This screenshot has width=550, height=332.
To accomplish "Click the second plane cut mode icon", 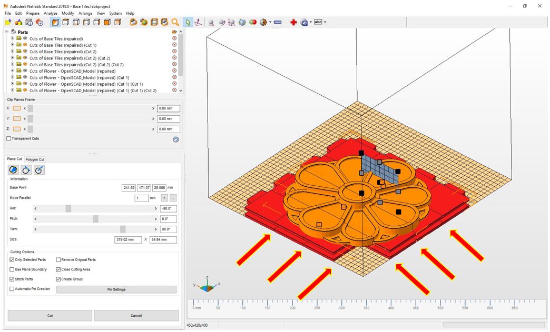I will pyautogui.click(x=26, y=170).
